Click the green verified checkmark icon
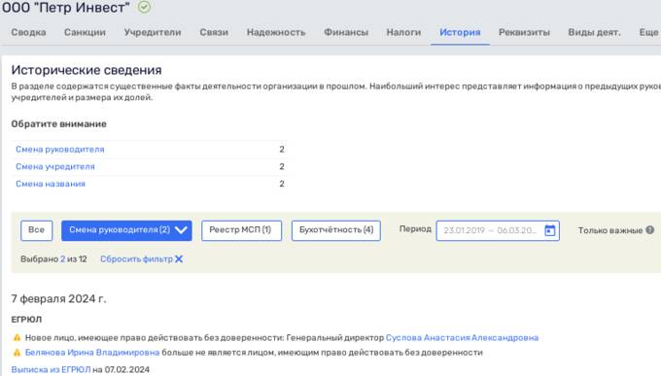Viewport: 661px width, 376px height. 144,7
